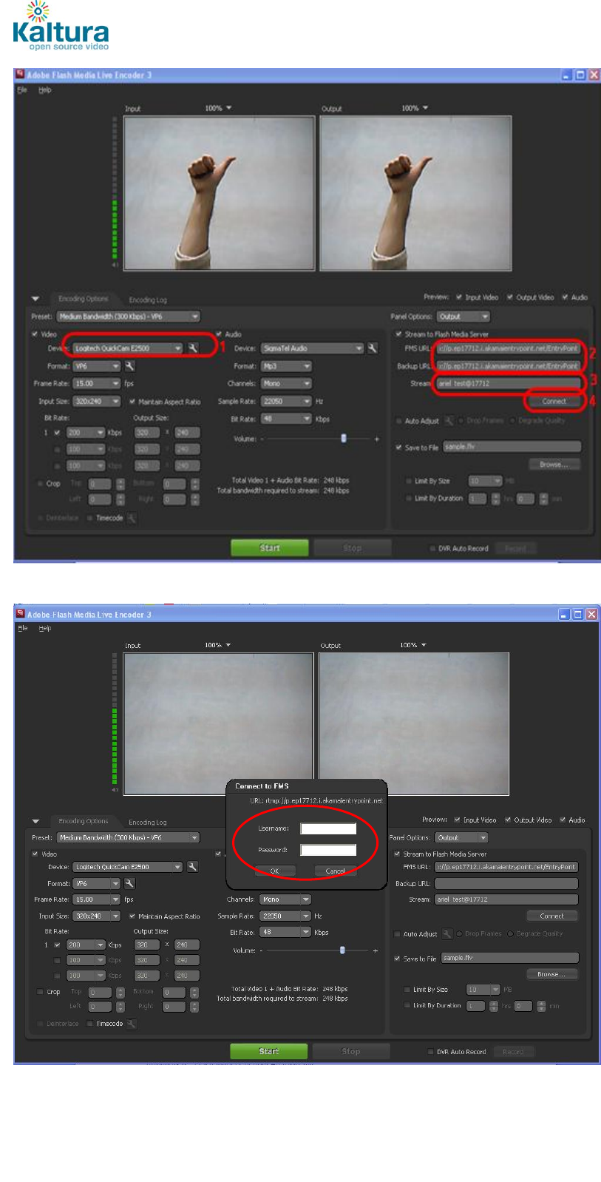The width and height of the screenshot is (601, 1182).
Task: Open Logitech QuickCam device dropdown in thumbs-up window
Action: pyautogui.click(x=127, y=348)
